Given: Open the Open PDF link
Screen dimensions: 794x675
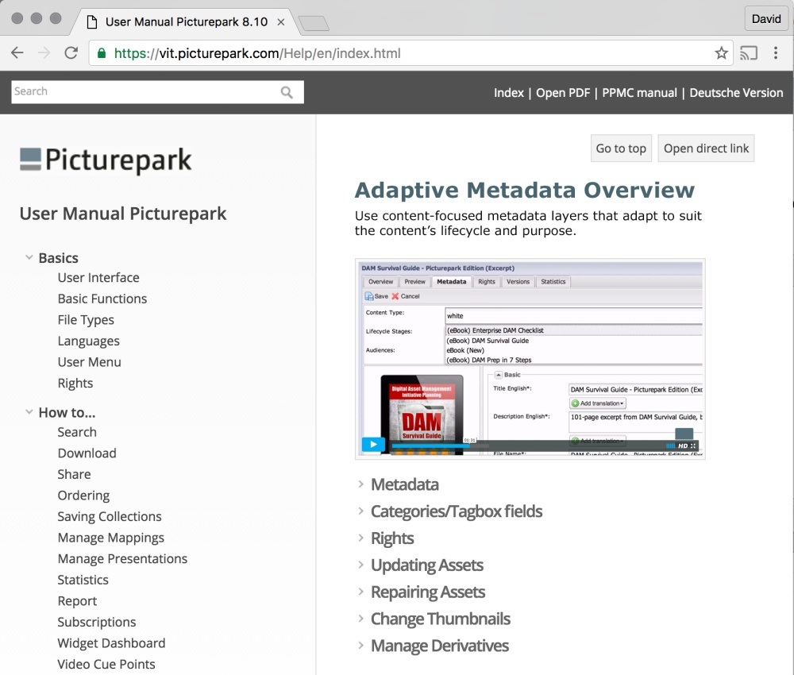Looking at the screenshot, I should click(x=563, y=93).
